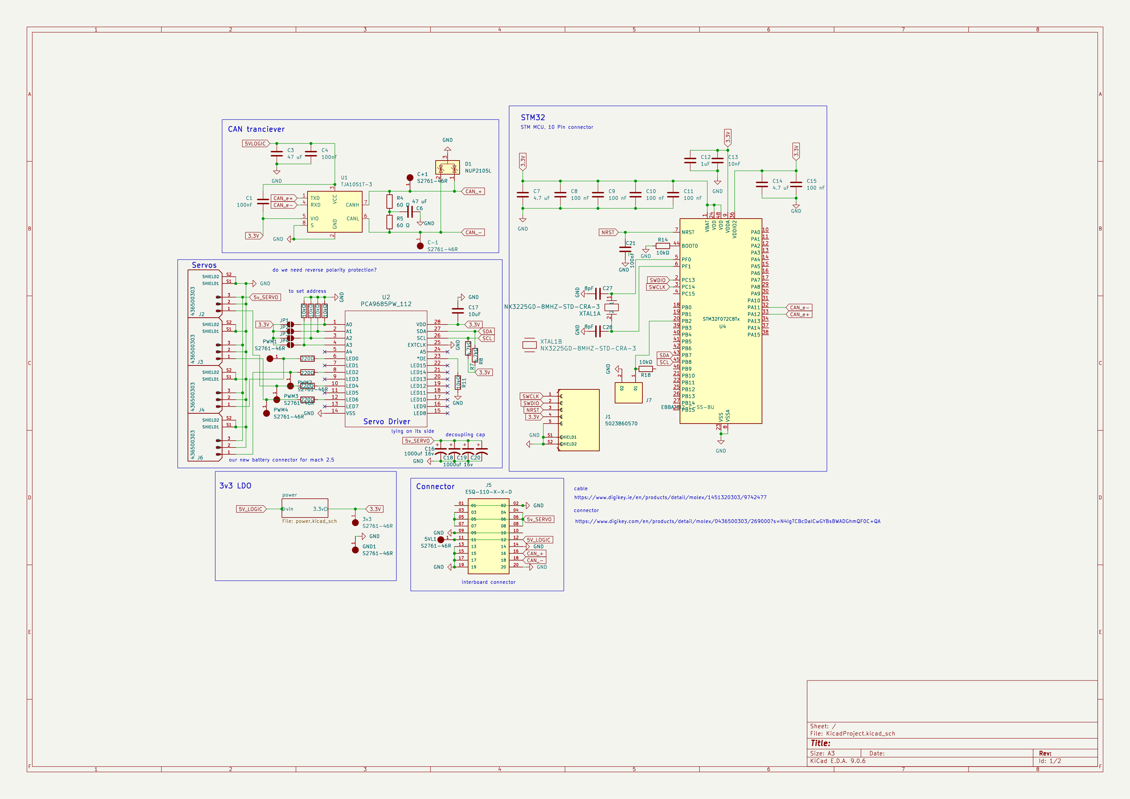
Task: Click the C7 4.7 uF capacitor
Action: [x=523, y=194]
